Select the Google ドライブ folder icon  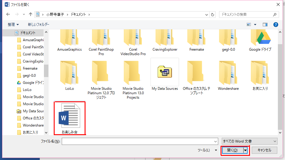pyautogui.click(x=260, y=39)
